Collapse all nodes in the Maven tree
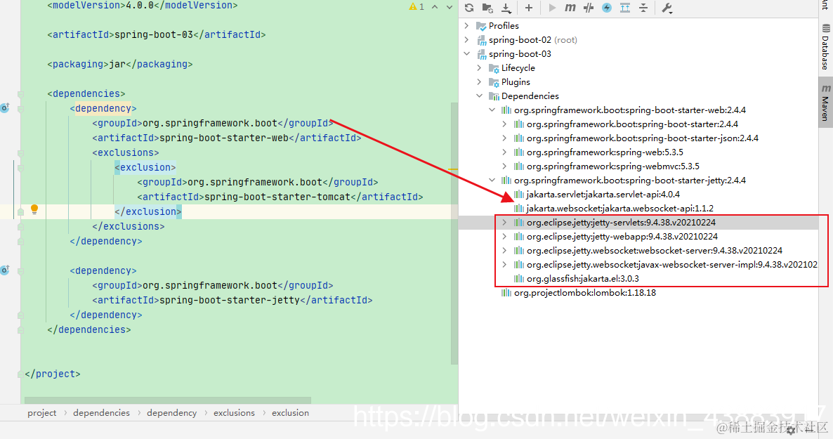 643,8
